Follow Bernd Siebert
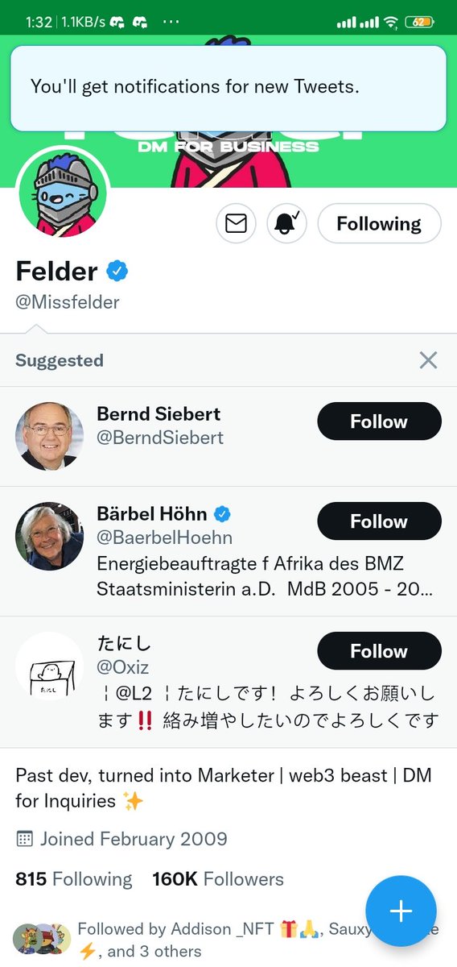 (379, 421)
